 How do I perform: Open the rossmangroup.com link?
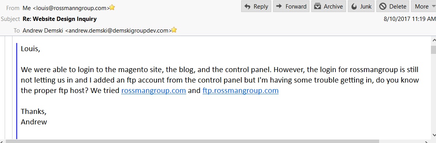click(x=154, y=90)
